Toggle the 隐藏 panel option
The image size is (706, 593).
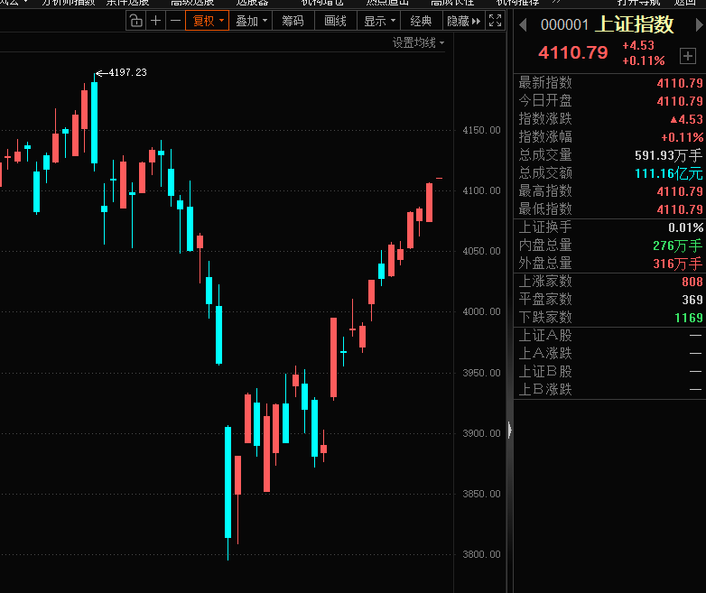[462, 21]
